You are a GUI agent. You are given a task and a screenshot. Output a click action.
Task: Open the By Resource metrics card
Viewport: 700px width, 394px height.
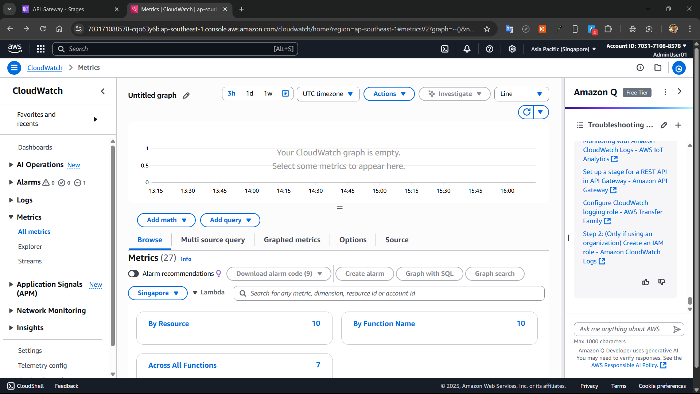click(x=234, y=328)
